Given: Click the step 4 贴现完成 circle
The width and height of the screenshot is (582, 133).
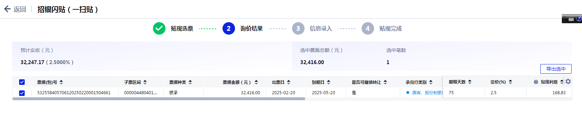Looking at the screenshot, I should coord(368,28).
